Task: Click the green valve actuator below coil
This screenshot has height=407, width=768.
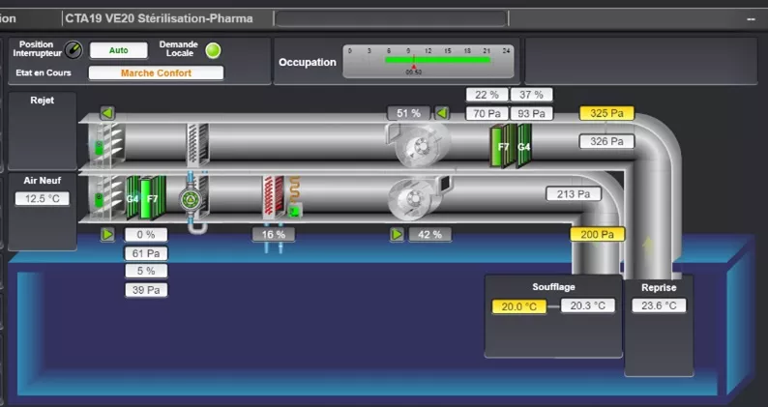Action: [294, 211]
